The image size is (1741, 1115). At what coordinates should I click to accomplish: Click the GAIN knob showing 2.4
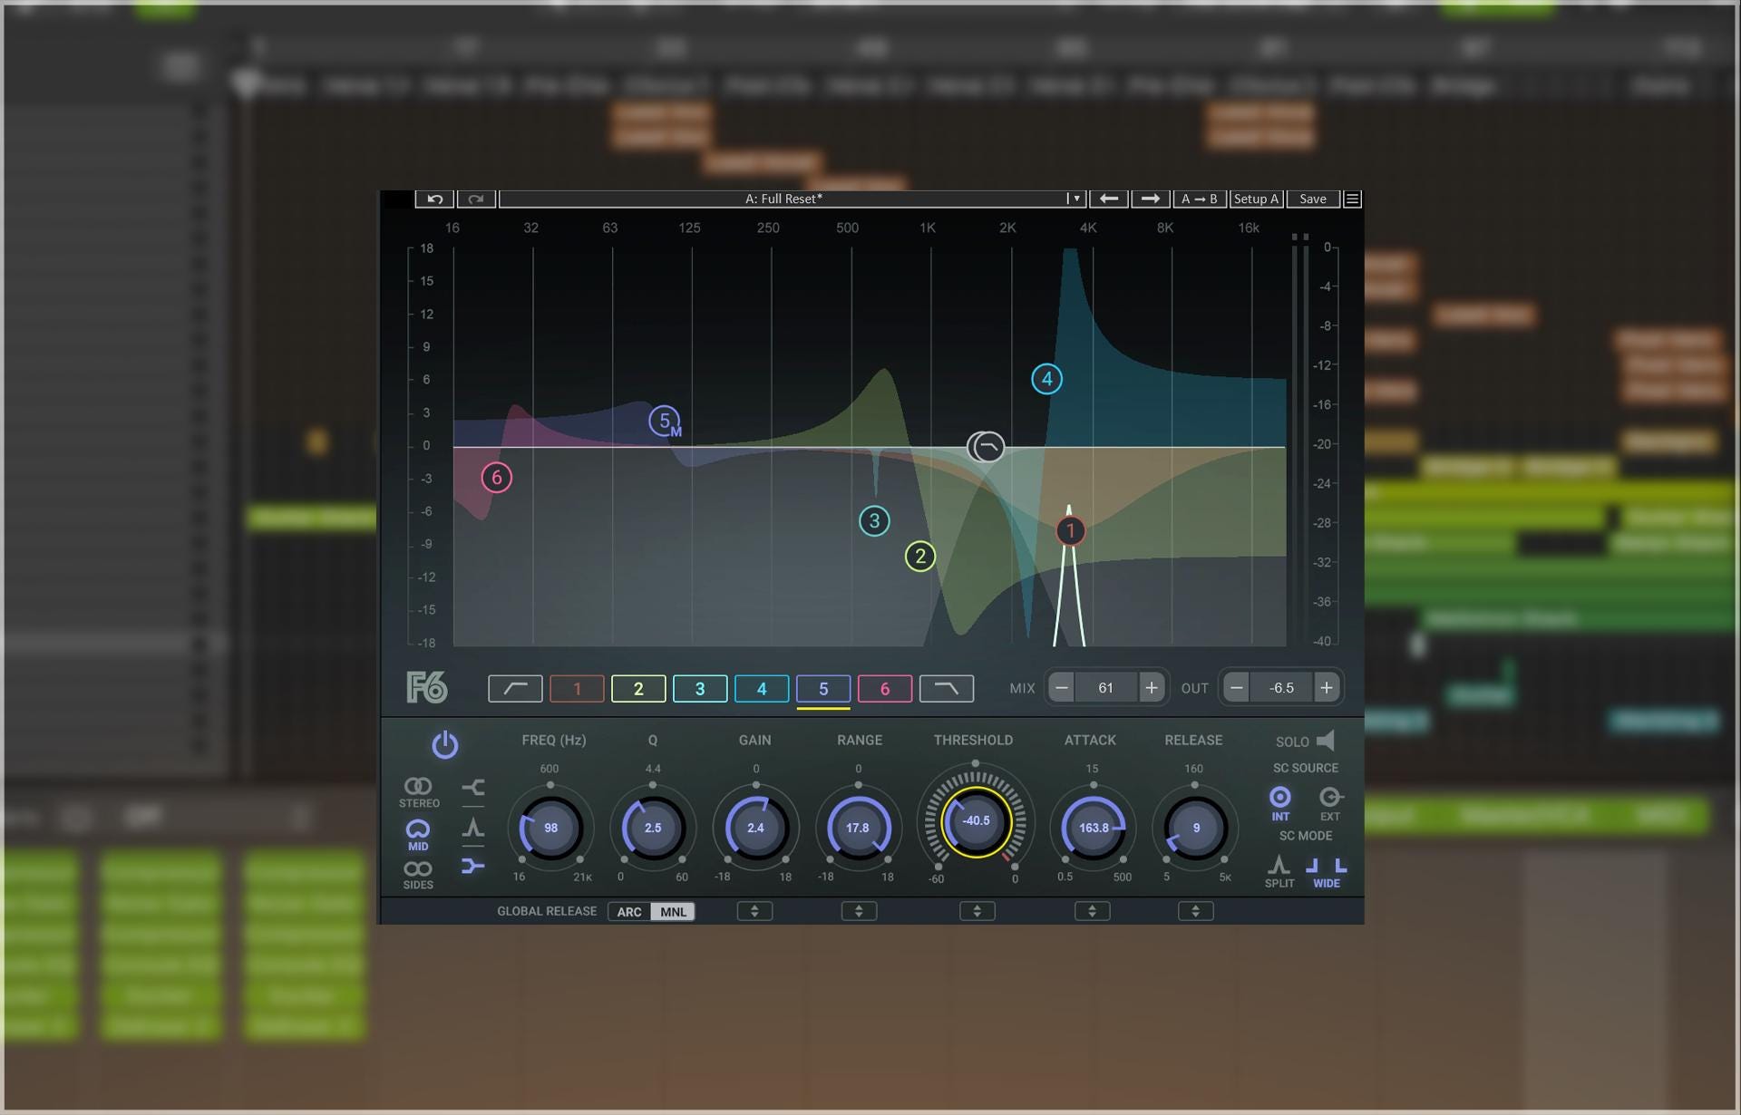[755, 828]
